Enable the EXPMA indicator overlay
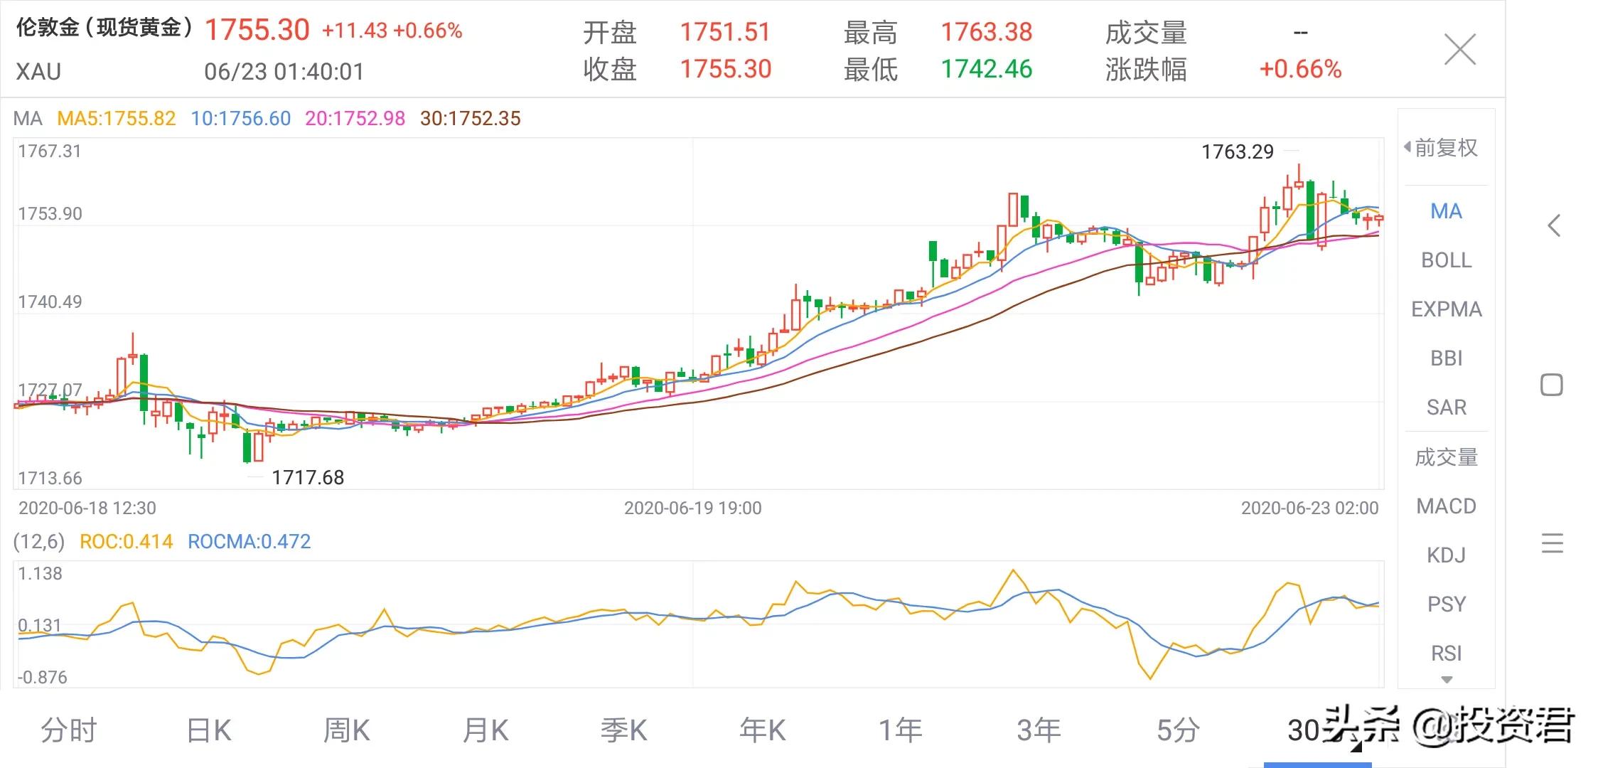 click(x=1446, y=309)
